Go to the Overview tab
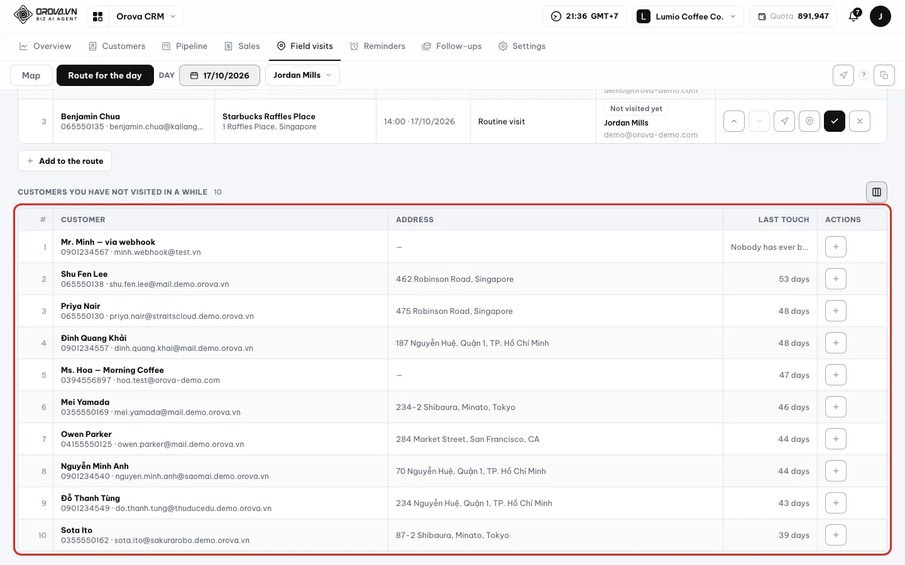Viewport: 905px width, 565px height. click(45, 46)
